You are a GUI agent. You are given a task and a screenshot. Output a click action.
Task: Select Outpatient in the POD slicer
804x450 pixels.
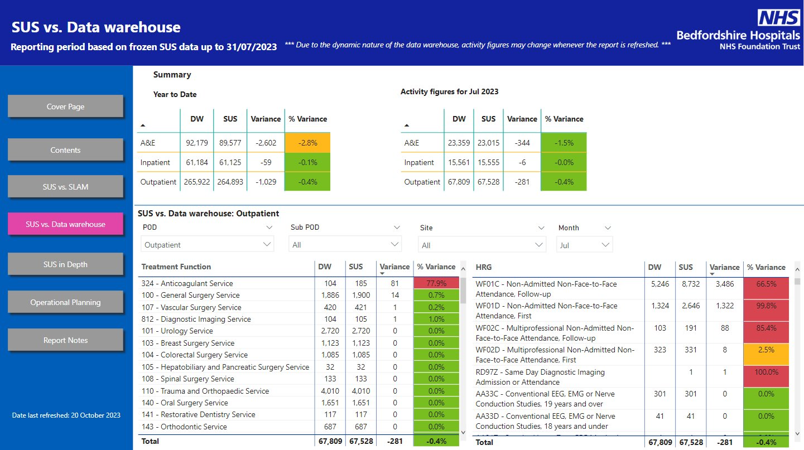coord(207,244)
